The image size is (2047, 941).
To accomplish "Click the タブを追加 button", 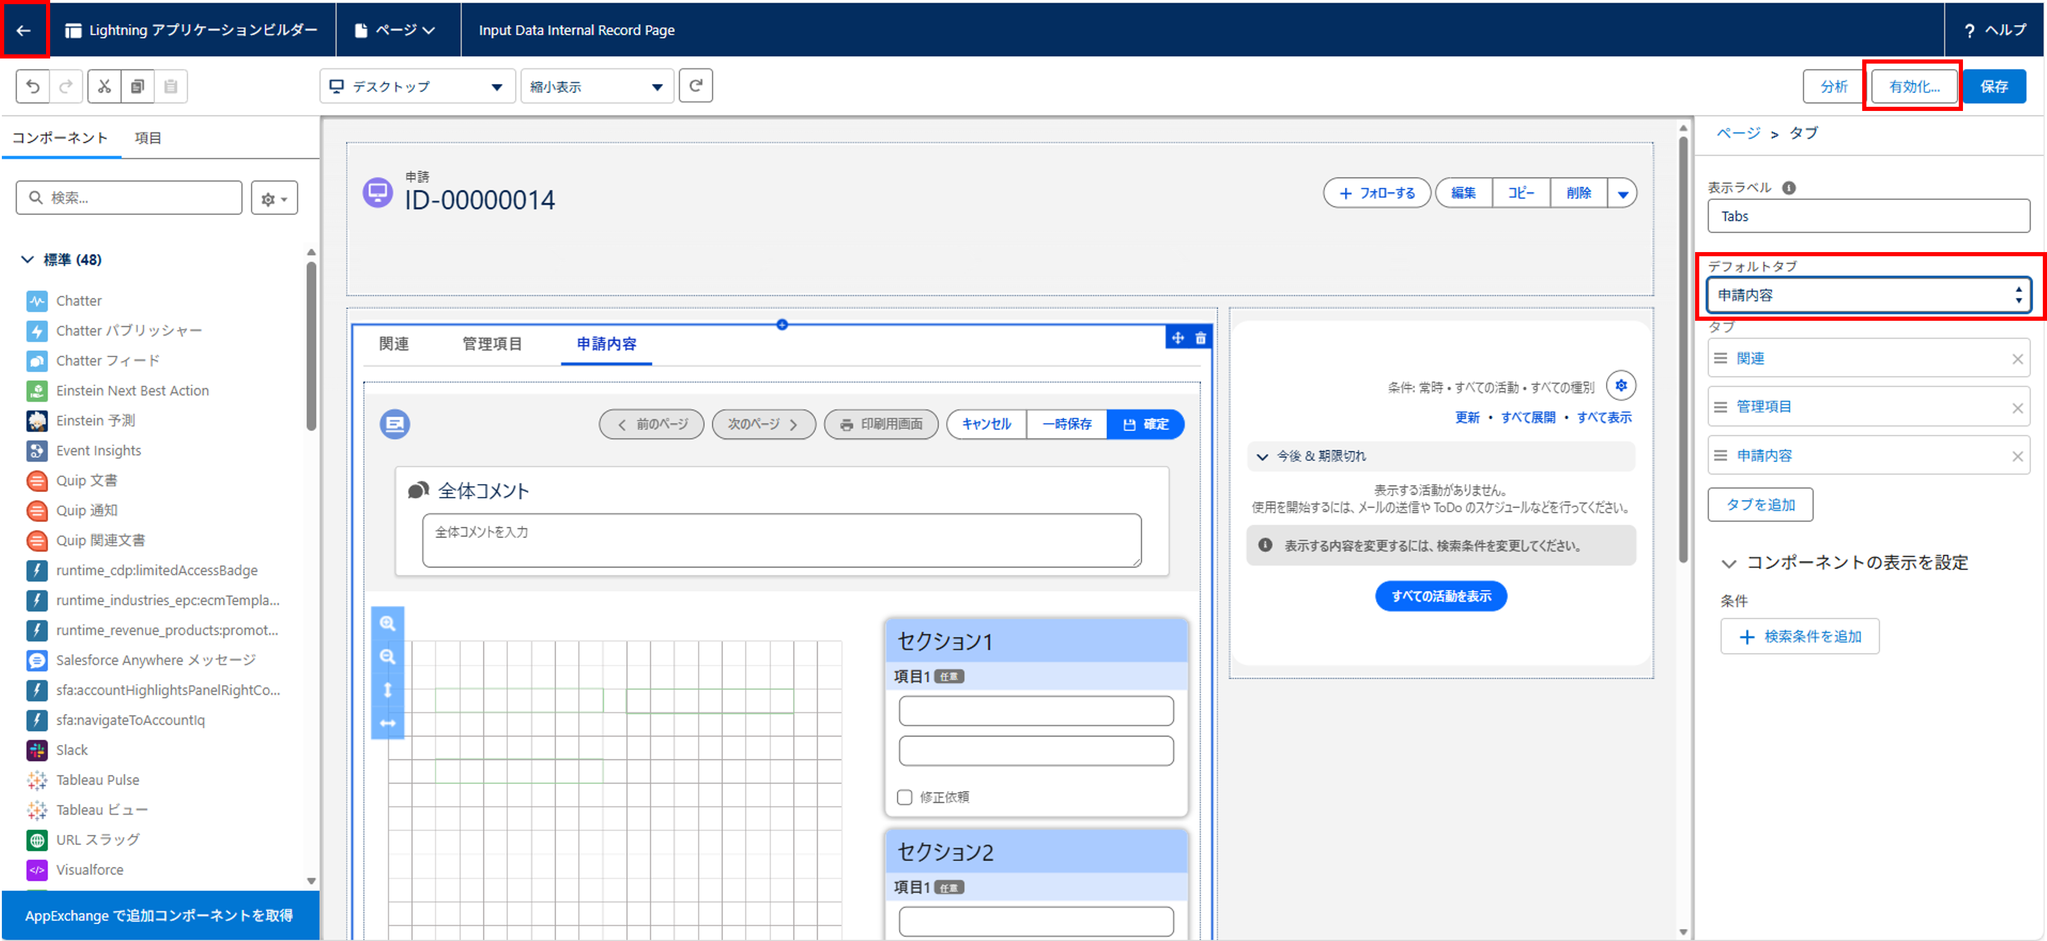I will pyautogui.click(x=1760, y=504).
